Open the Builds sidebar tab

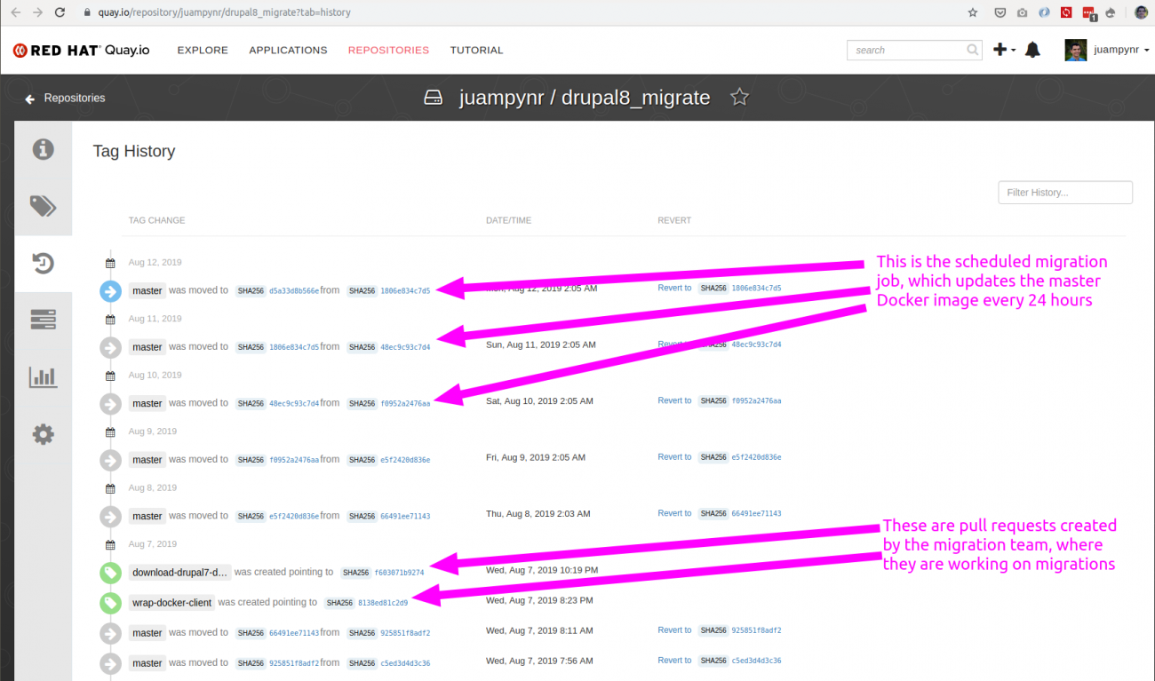[x=44, y=320]
